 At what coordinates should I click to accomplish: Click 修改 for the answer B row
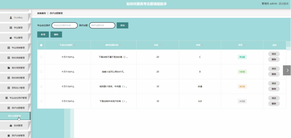[x=274, y=69]
